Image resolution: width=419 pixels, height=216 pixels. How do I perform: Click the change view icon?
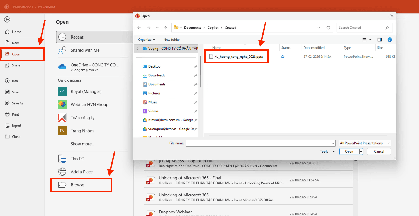pos(364,40)
